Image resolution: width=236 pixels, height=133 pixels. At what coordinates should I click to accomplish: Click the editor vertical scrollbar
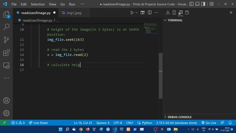pos(161,76)
